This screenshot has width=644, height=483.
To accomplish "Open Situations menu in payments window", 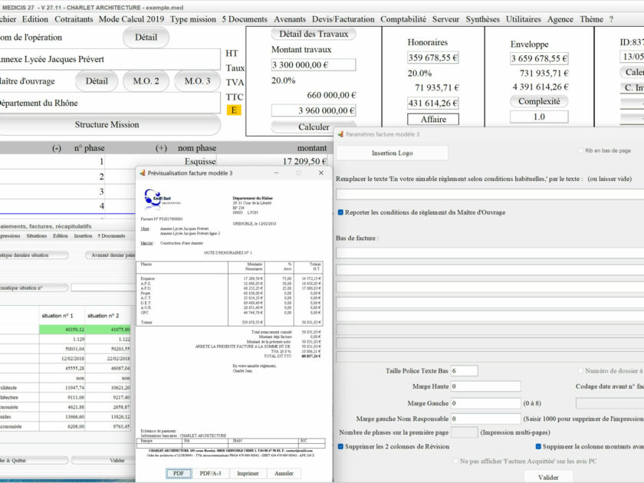I will 36,236.
